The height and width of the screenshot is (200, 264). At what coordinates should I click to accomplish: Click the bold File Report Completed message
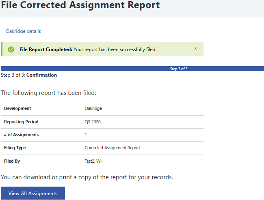[46, 49]
